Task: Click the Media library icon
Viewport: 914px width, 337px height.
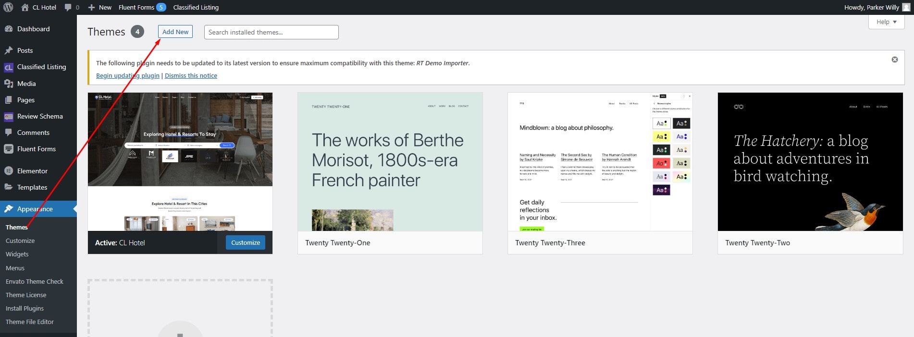Action: (9, 84)
